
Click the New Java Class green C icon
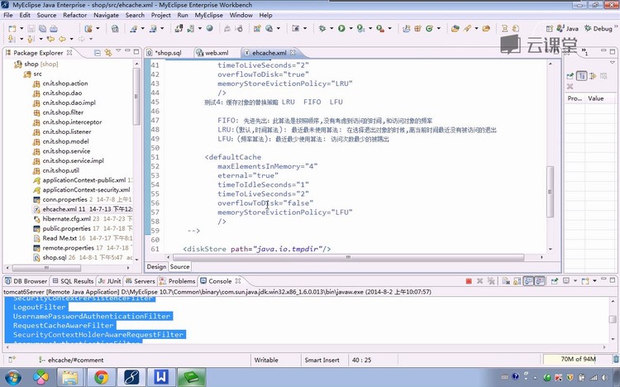429,28
